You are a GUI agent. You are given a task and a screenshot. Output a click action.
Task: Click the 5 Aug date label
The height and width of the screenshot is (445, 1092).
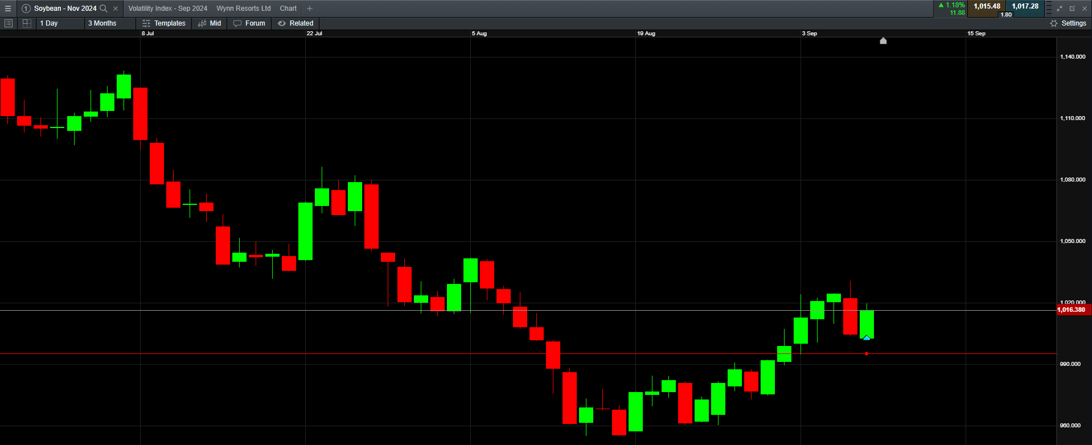(479, 34)
